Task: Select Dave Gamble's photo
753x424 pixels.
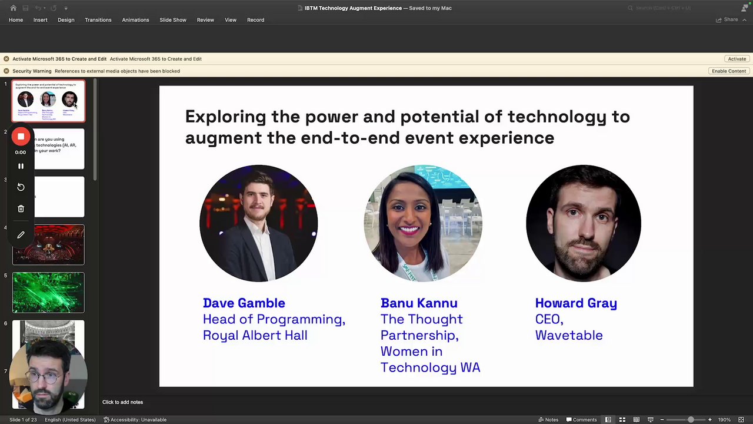Action: click(259, 223)
